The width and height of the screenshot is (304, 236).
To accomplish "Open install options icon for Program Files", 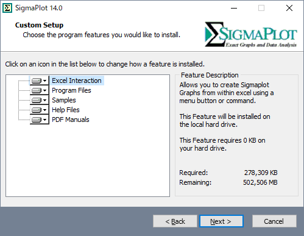I will [40, 90].
